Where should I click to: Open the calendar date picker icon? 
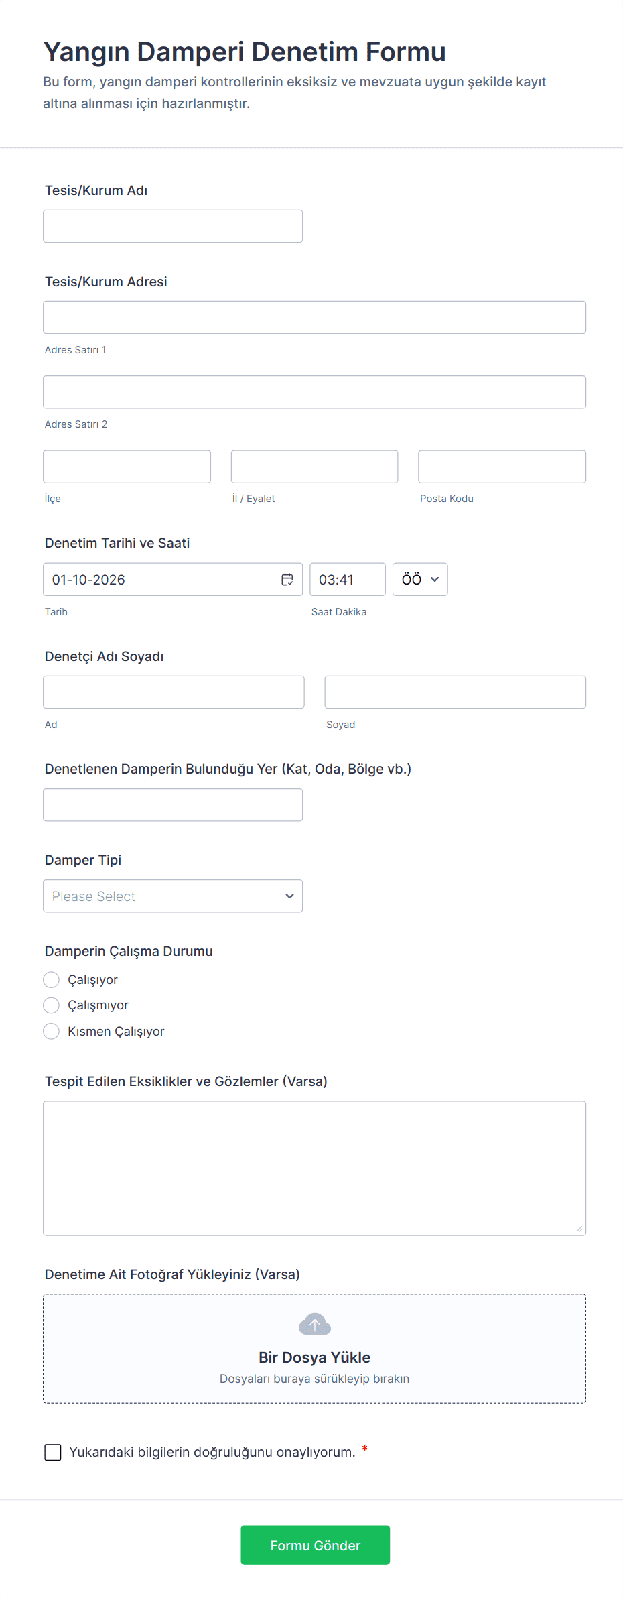[x=287, y=578]
